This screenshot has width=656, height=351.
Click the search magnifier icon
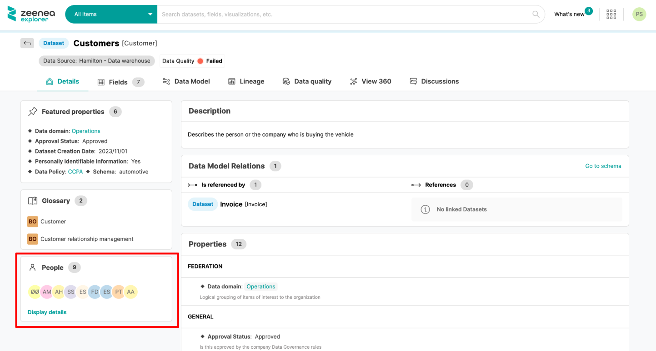point(536,14)
